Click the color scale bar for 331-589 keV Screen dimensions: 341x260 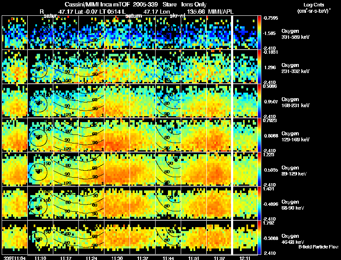click(x=259, y=32)
